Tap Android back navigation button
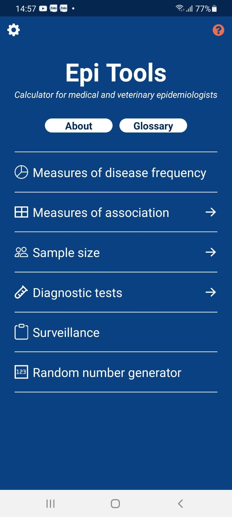Viewport: 232px width, 517px height. (180, 503)
